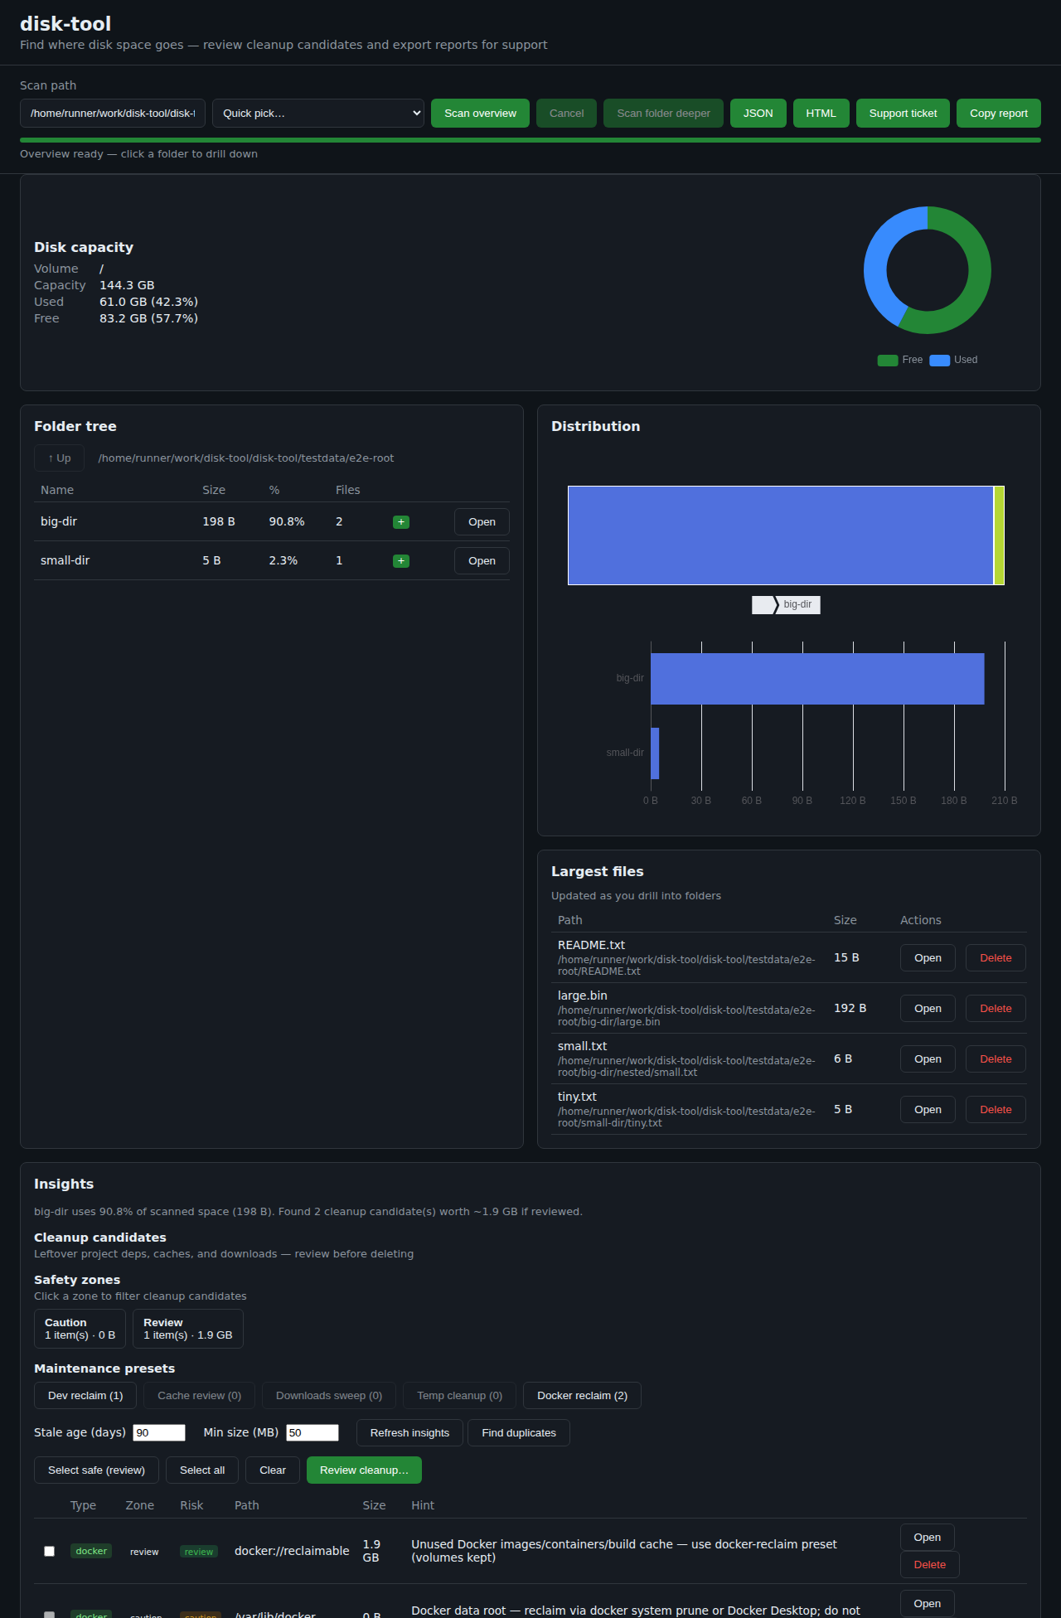Apply the Temp cleanup (0) preset
Screen dimensions: 1061x1618
[x=459, y=1396]
